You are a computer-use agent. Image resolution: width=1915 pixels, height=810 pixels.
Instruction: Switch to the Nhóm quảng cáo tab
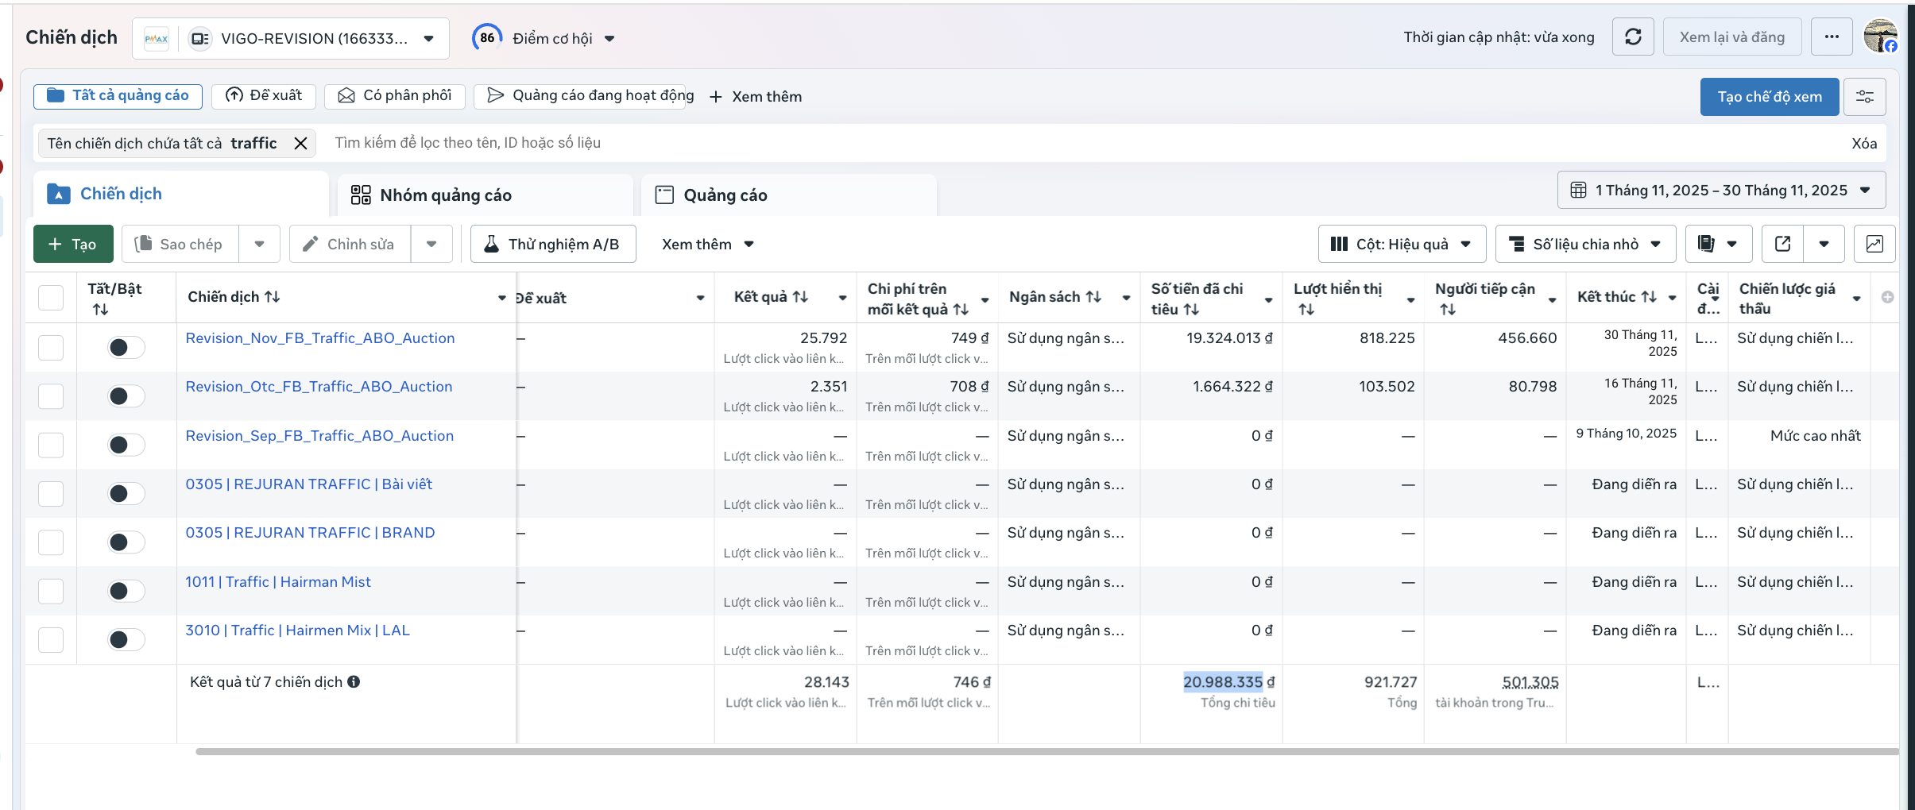pyautogui.click(x=445, y=195)
